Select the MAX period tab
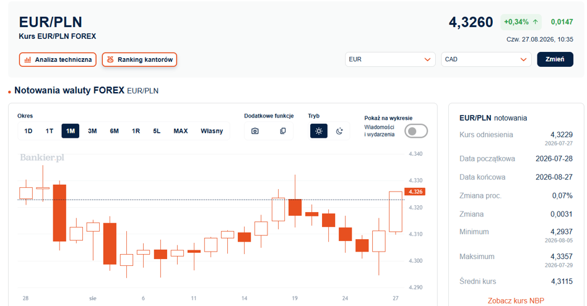The height and width of the screenshot is (306, 587). [x=180, y=131]
